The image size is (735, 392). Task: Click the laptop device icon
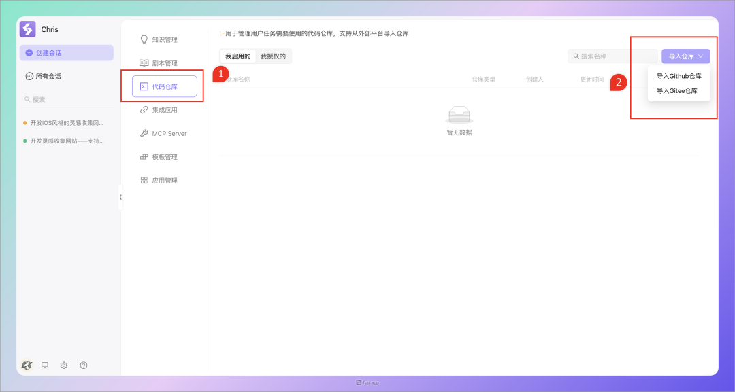(45, 366)
